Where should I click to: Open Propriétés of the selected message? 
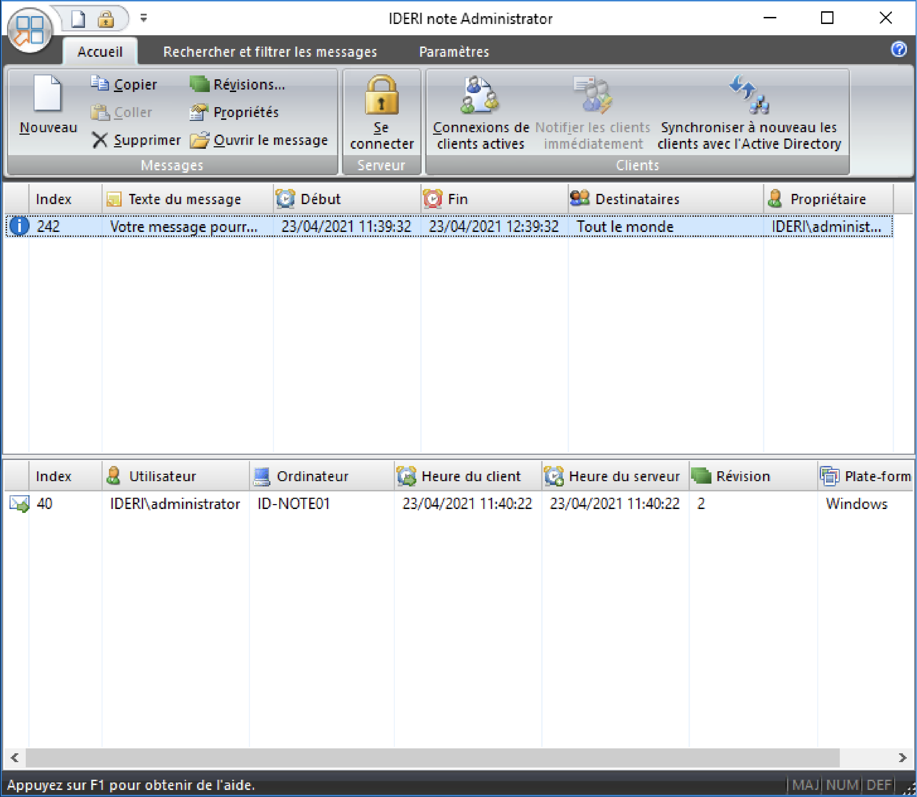234,112
